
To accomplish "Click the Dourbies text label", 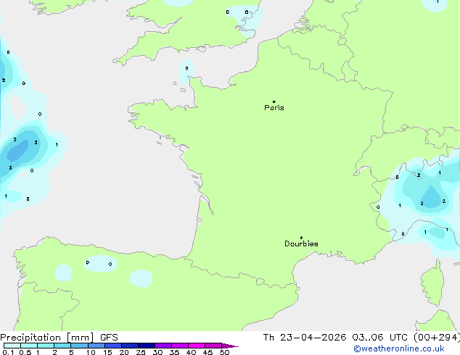I will [301, 244].
